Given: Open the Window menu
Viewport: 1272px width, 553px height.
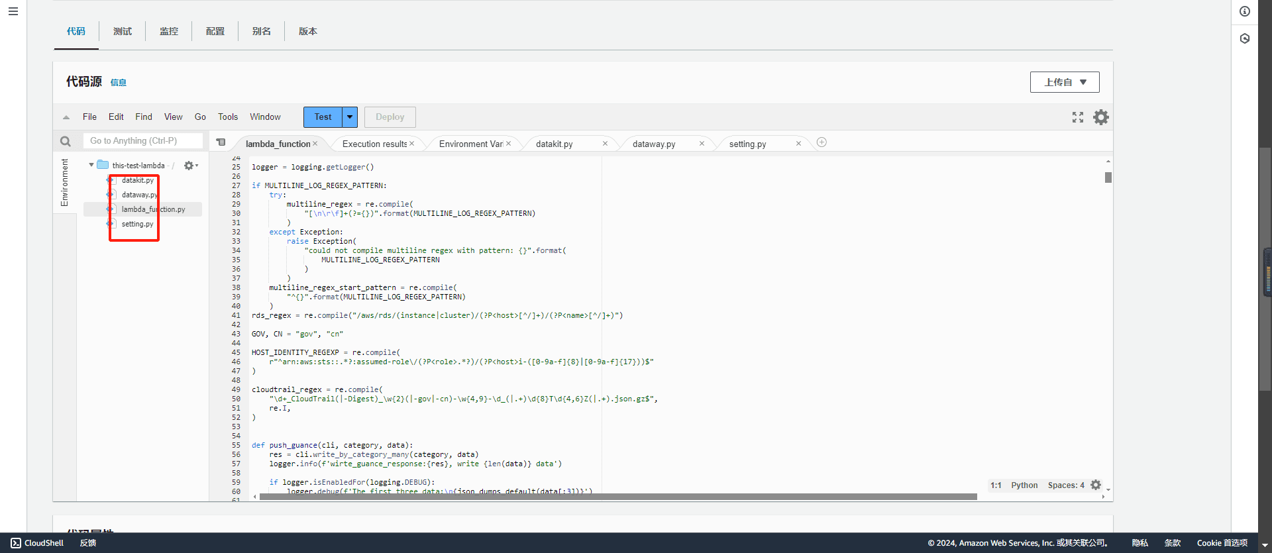Looking at the screenshot, I should (x=265, y=117).
